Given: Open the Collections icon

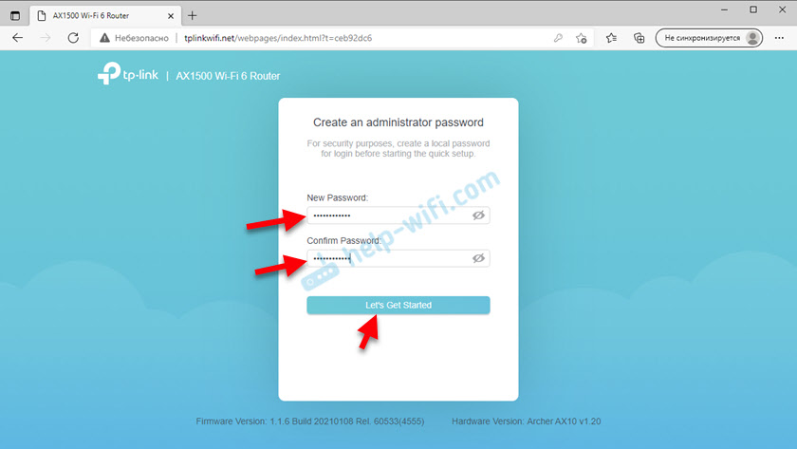Looking at the screenshot, I should coord(639,38).
